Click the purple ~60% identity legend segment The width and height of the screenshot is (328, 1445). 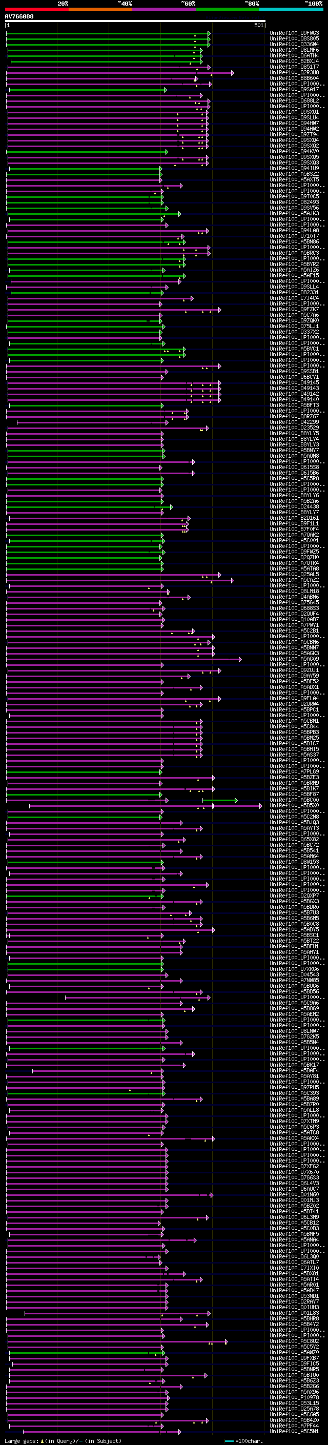(x=165, y=9)
